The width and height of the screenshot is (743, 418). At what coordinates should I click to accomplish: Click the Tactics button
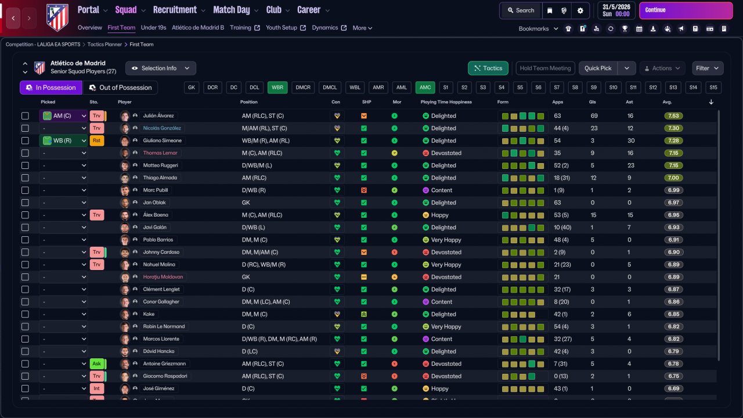[488, 69]
